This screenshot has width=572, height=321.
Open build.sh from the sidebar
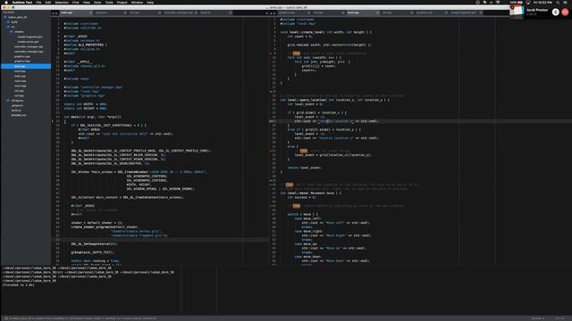point(16,111)
